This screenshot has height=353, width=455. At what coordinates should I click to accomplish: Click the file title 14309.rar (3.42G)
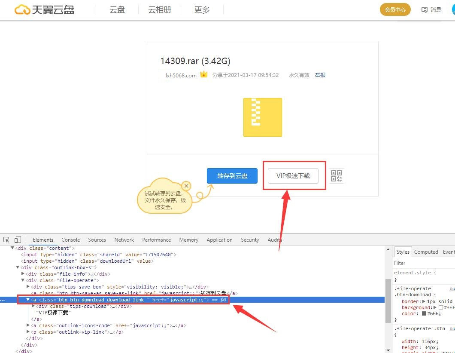point(195,61)
